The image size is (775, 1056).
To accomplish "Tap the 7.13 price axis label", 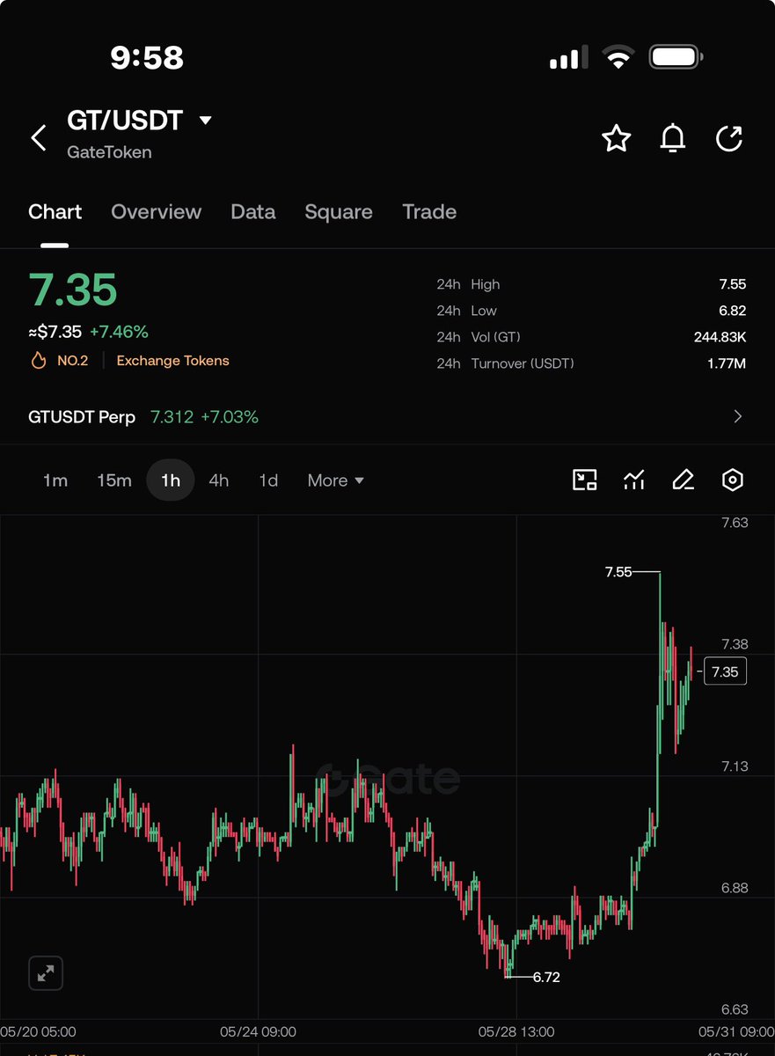I will [735, 766].
